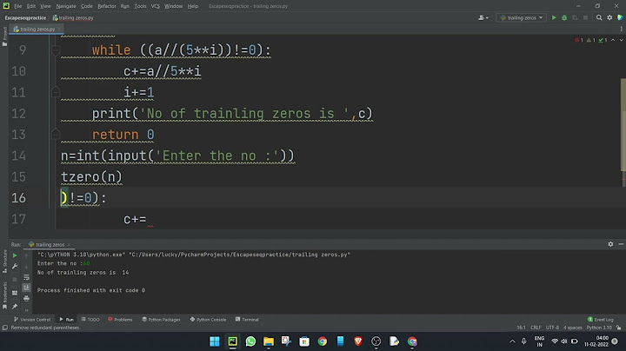
Task: Open the Tools menu
Action: 140,6
